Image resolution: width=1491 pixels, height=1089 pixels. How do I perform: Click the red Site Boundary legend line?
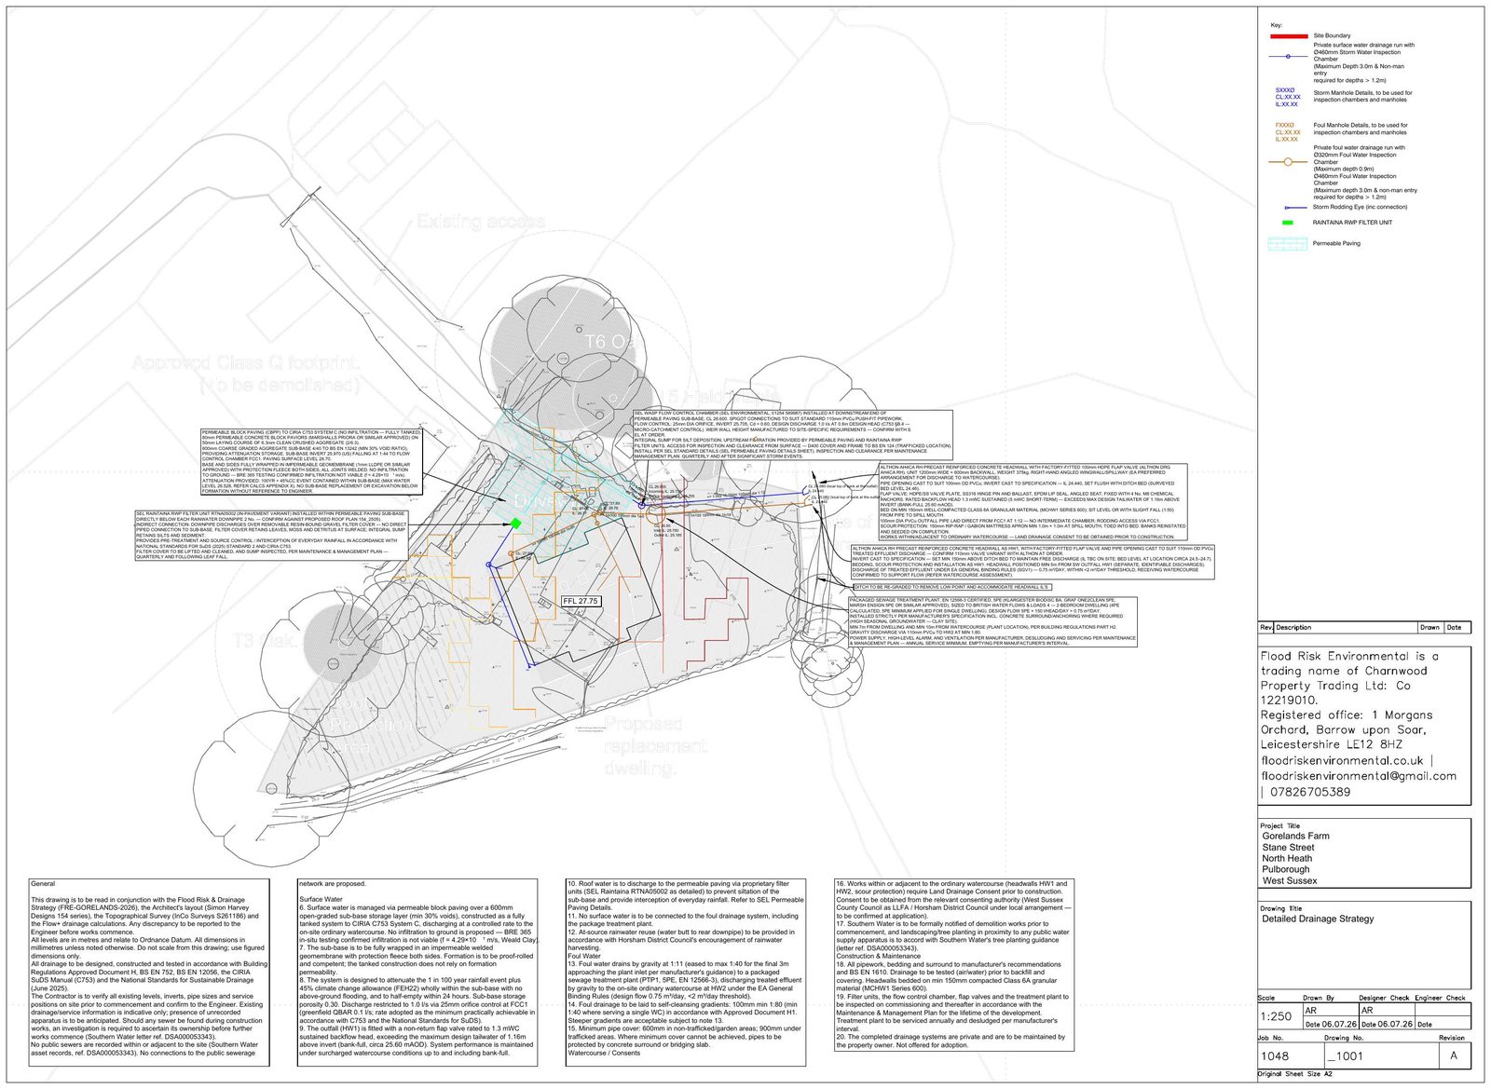point(1289,36)
